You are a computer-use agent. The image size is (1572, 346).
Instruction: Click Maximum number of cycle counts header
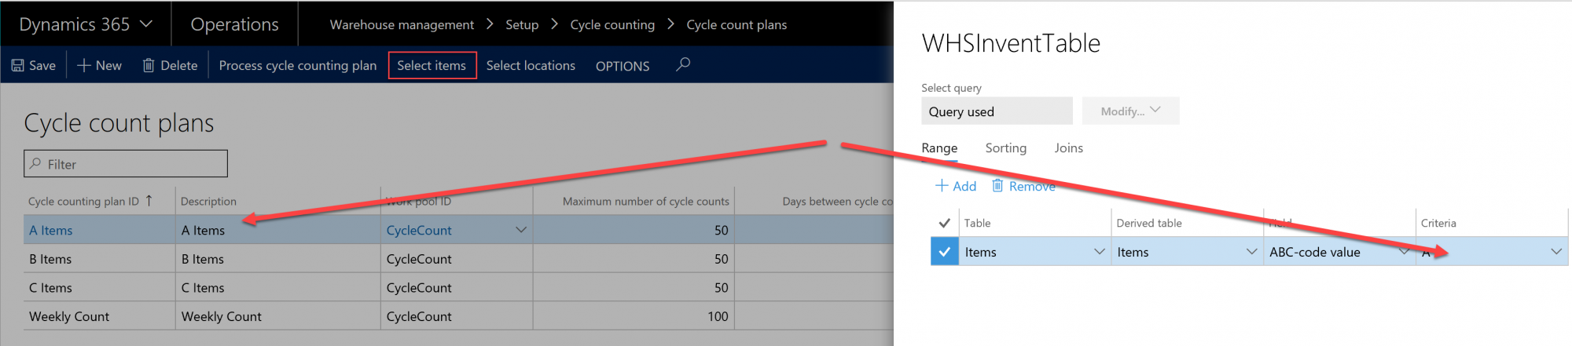(x=645, y=202)
